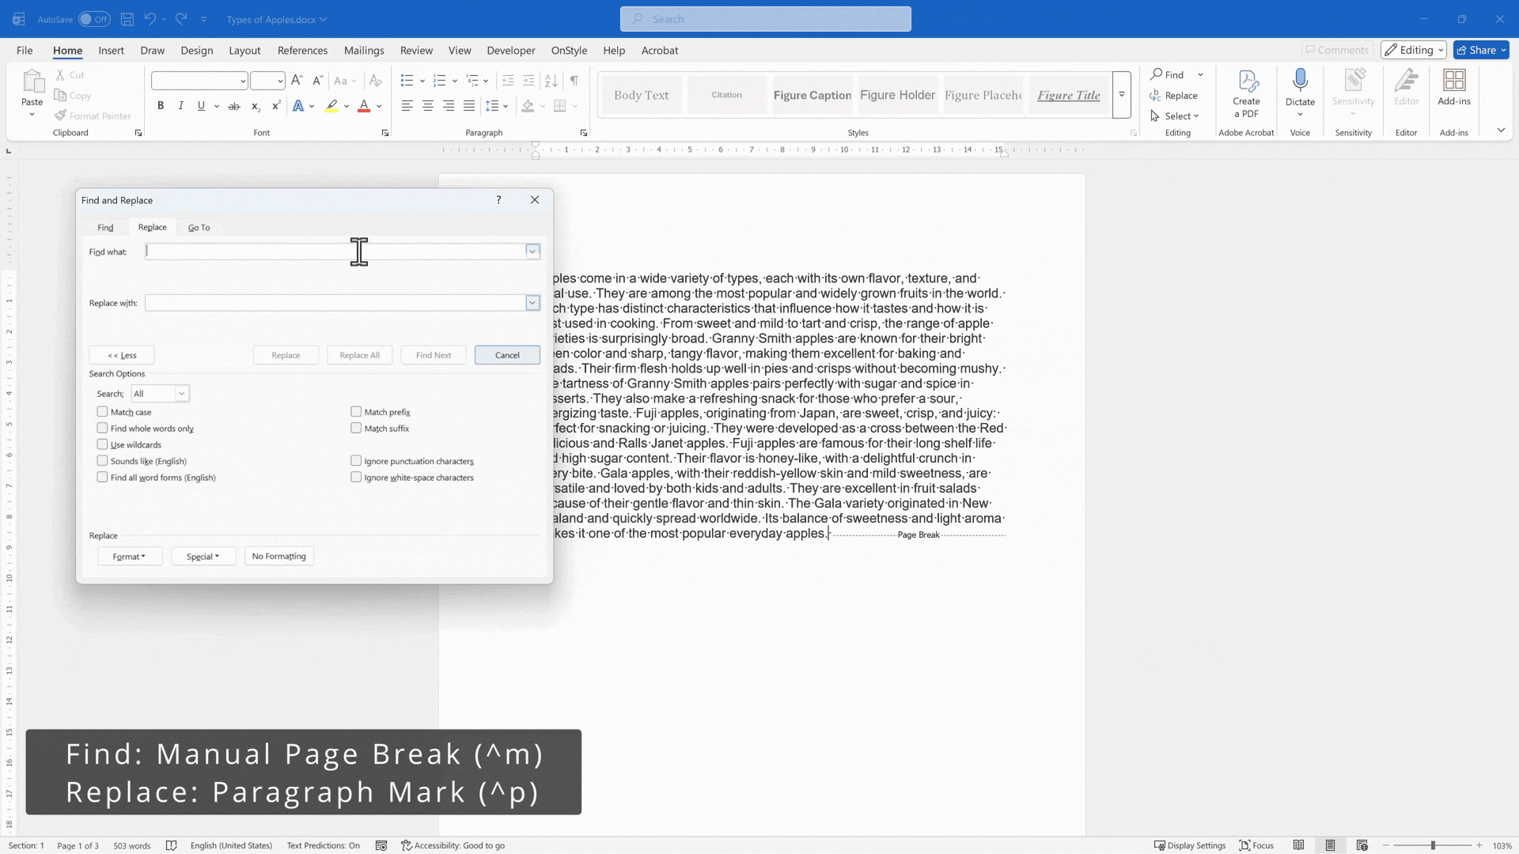Expand the Styles gallery
This screenshot has height=854, width=1519.
click(x=1121, y=95)
